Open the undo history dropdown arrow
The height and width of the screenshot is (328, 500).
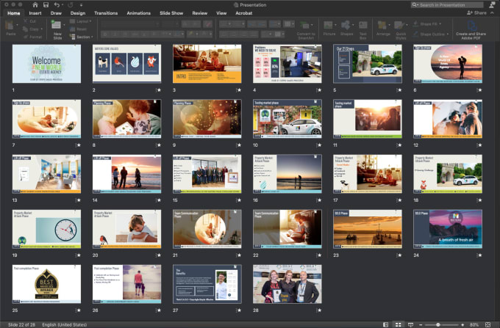[x=62, y=5]
